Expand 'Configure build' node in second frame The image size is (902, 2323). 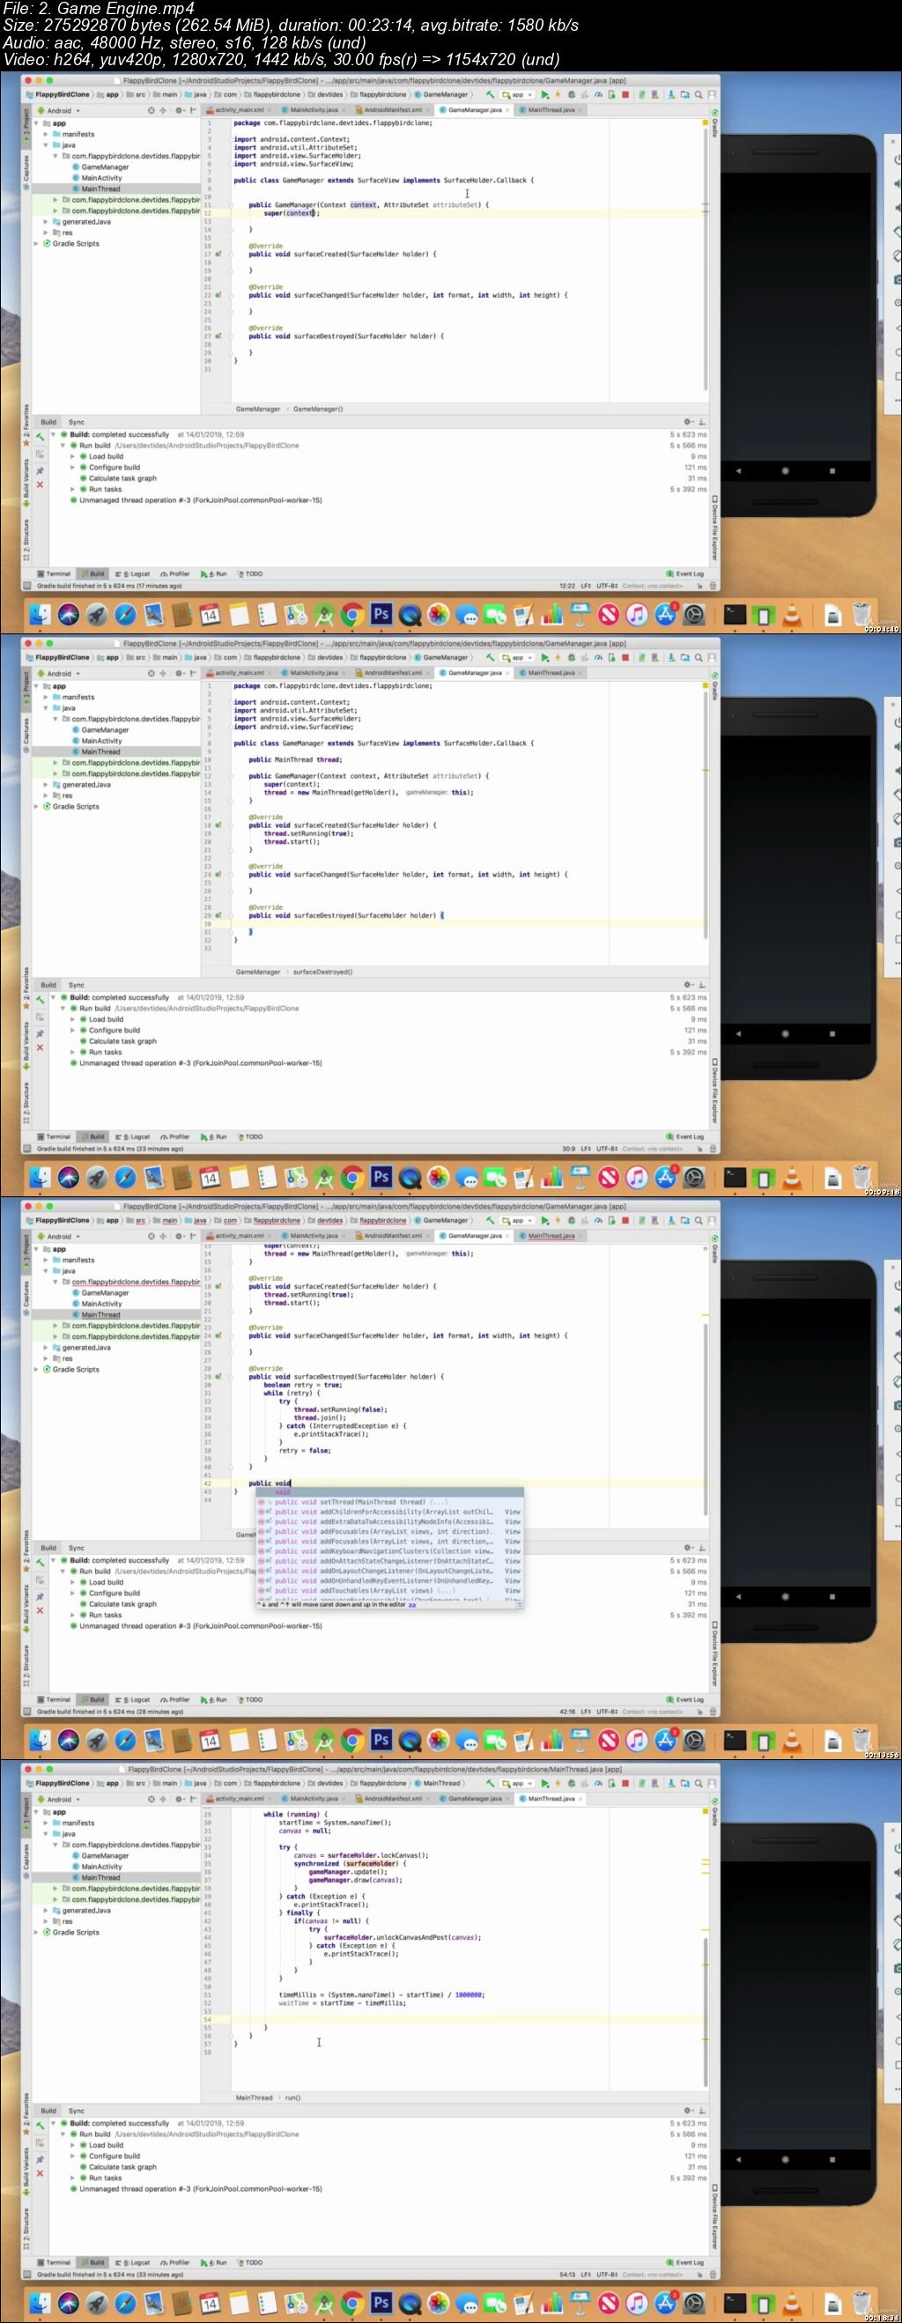pyautogui.click(x=73, y=1030)
